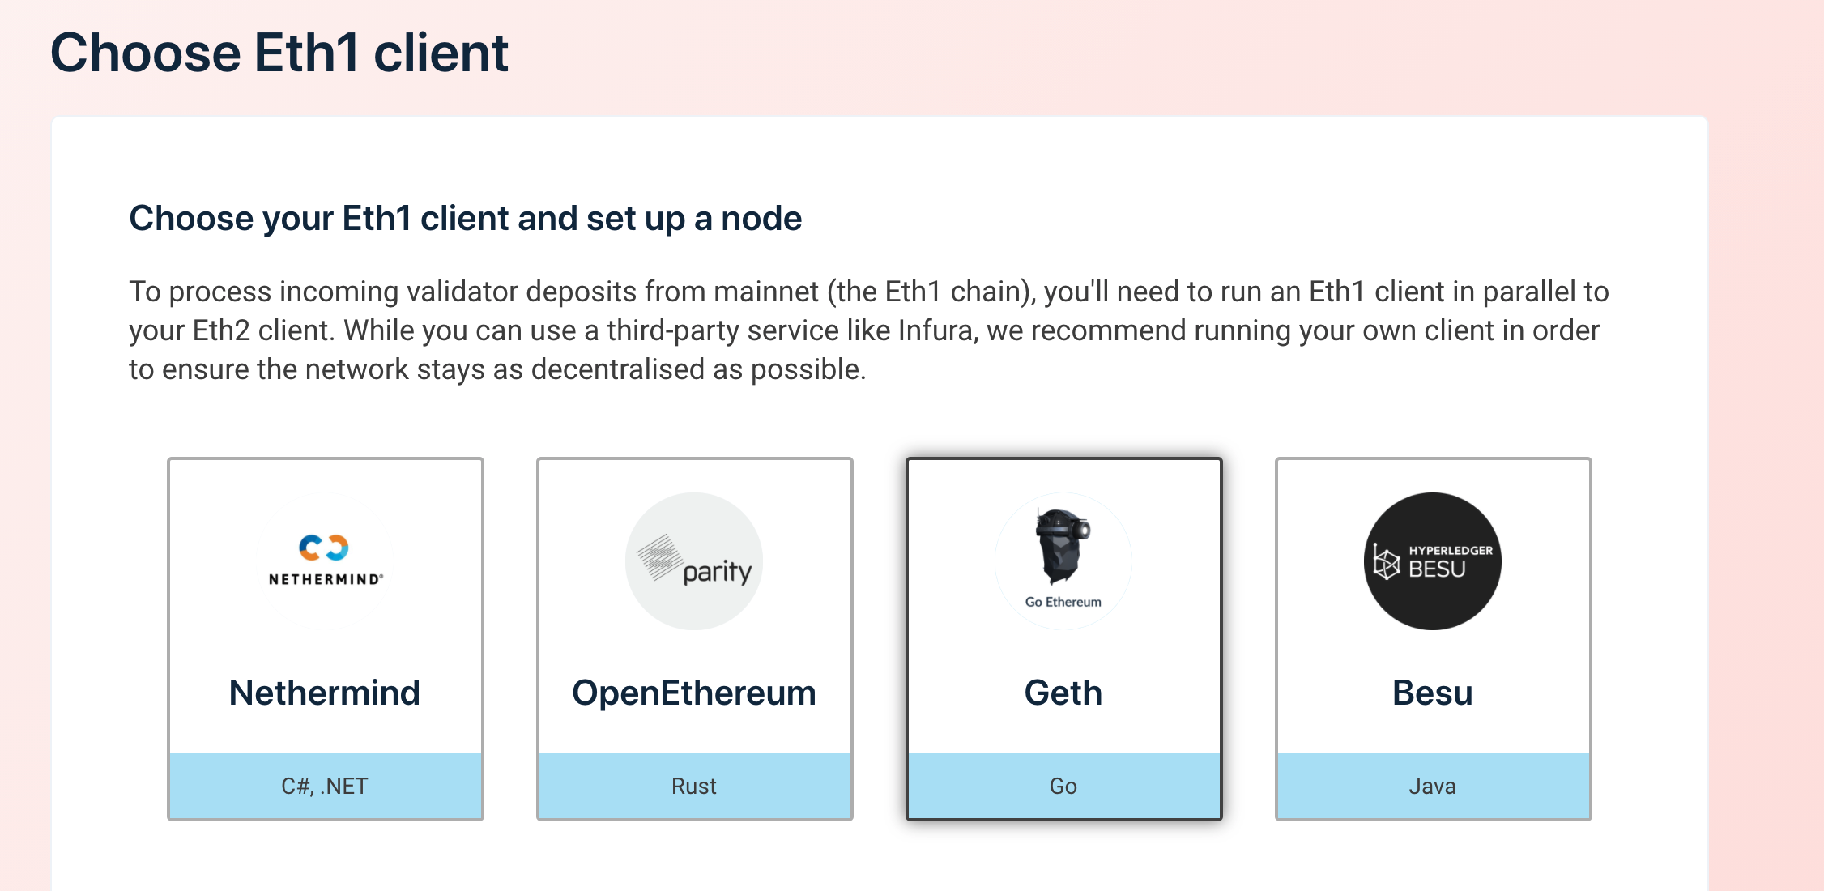The image size is (1824, 891).
Task: Click the Hyperledger Besu black logo
Action: pos(1433,561)
